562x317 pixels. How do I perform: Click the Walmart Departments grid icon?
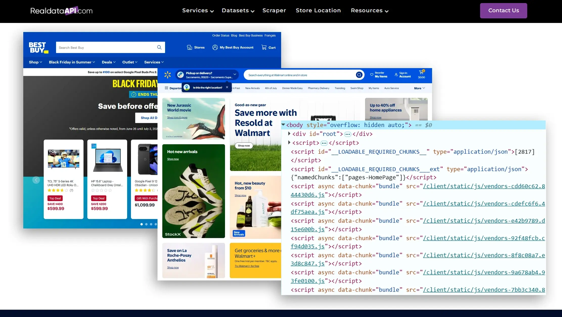click(x=166, y=88)
